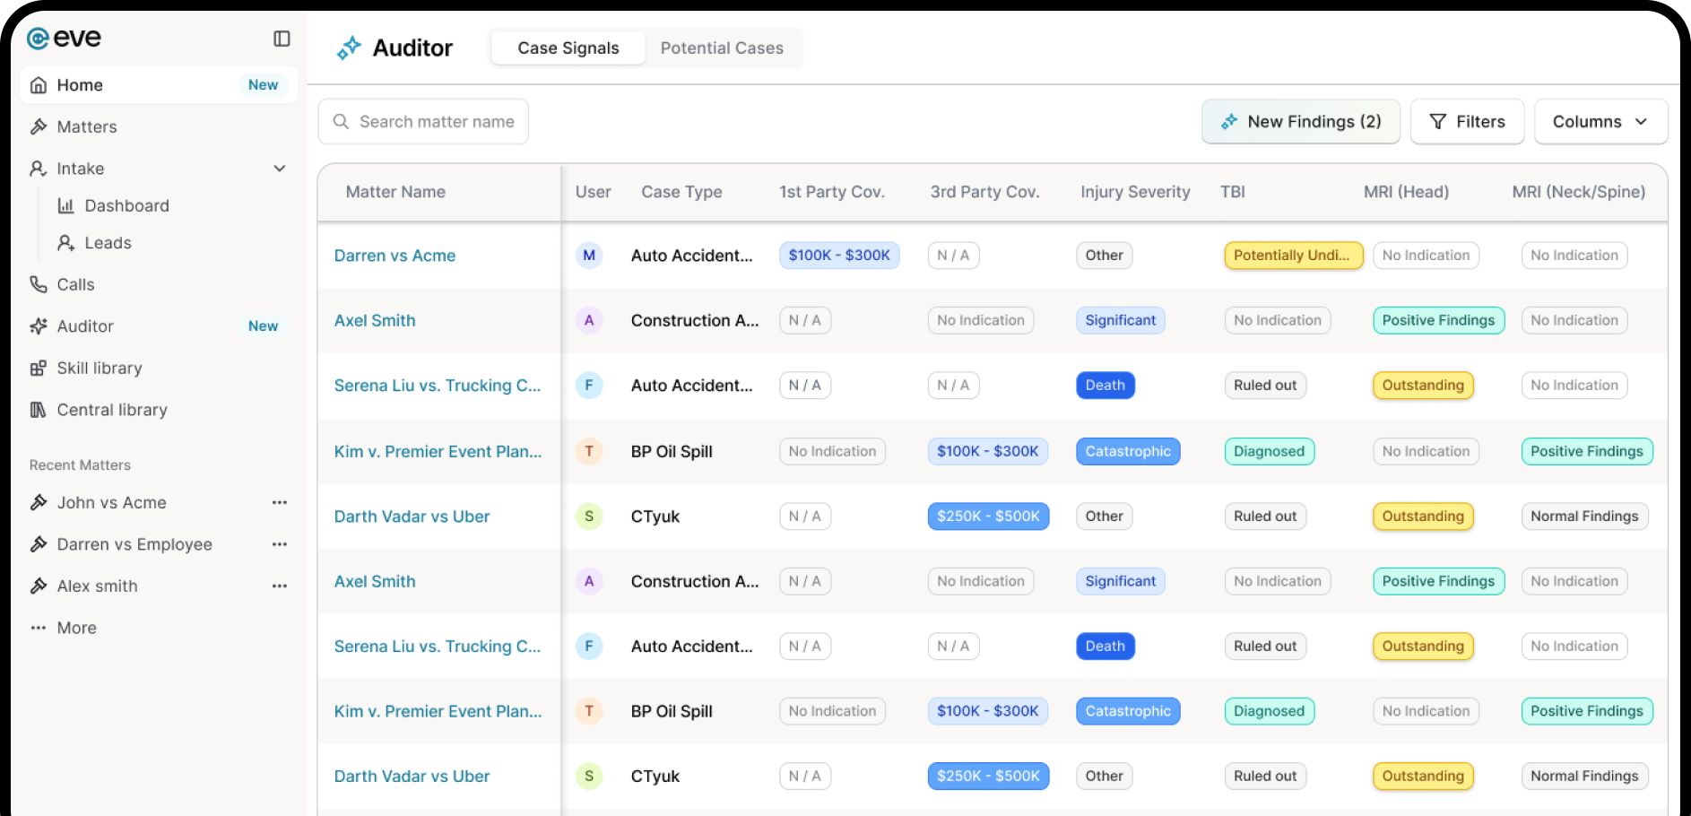The width and height of the screenshot is (1691, 816).
Task: Click the Central library books icon
Action: (39, 410)
